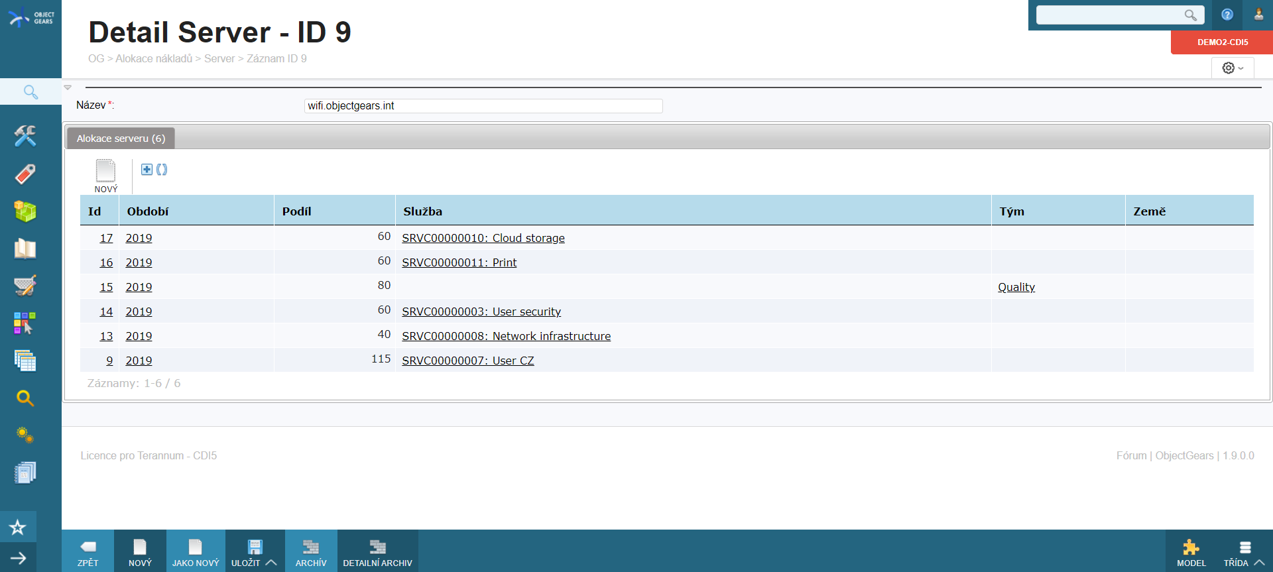Open SRVC00000010: Cloud storage link

click(483, 238)
